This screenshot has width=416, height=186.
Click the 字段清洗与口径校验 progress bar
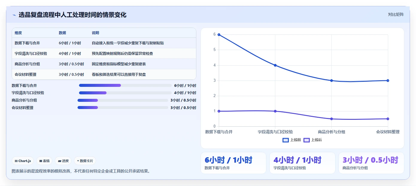(125, 93)
